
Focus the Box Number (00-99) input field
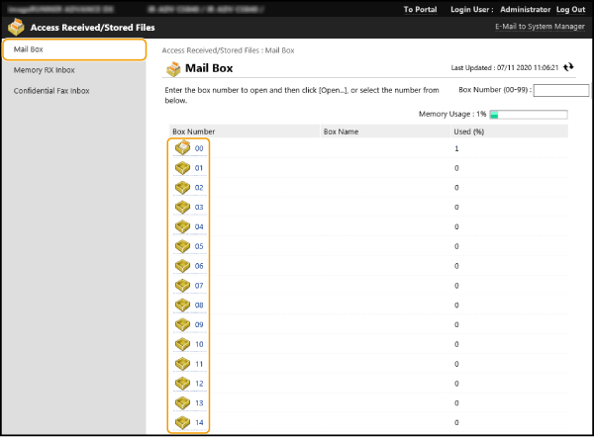click(560, 90)
